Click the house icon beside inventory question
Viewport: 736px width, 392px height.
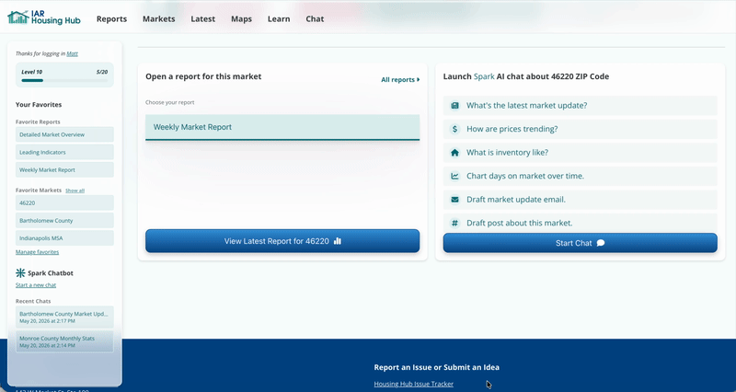click(x=454, y=153)
